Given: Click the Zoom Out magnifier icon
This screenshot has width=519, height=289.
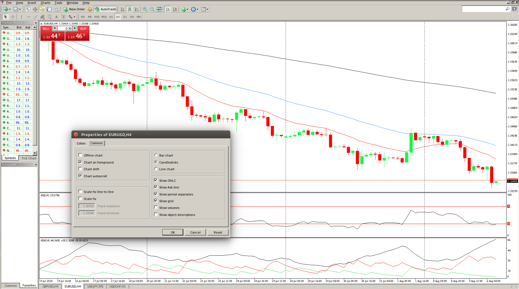Looking at the screenshot, I should [x=152, y=9].
